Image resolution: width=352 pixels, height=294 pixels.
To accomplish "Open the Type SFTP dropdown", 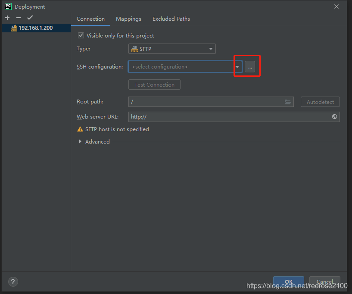I will pos(172,49).
